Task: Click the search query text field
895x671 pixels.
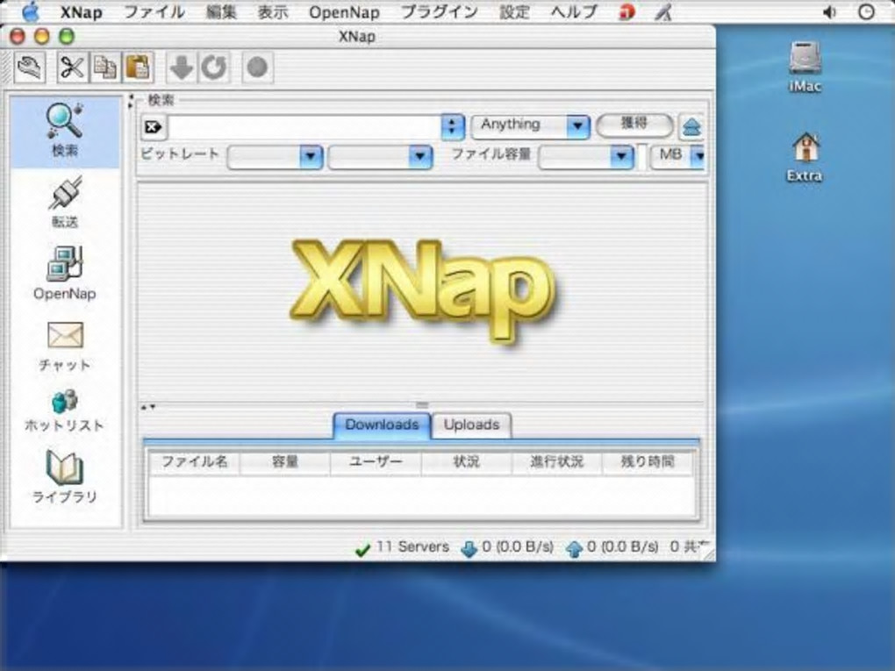Action: coord(303,127)
